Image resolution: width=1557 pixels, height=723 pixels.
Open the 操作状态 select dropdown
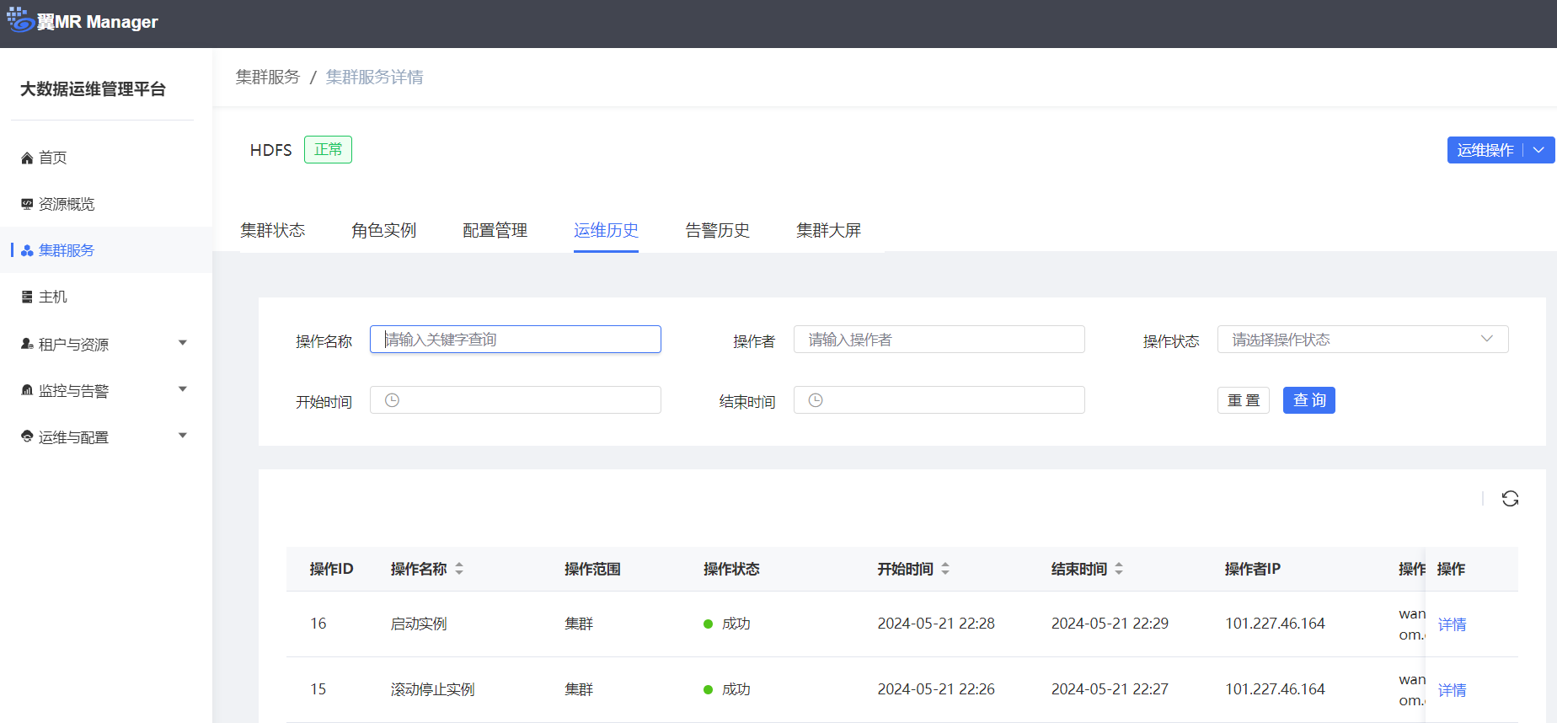coord(1362,340)
